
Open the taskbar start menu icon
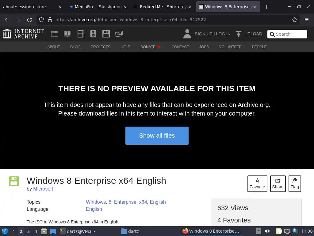tap(5, 231)
